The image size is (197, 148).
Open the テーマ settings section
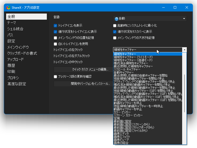(12, 23)
